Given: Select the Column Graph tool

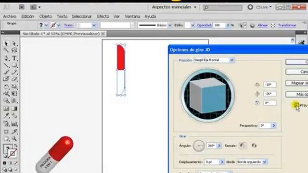Looking at the screenshot, I should [14, 124].
